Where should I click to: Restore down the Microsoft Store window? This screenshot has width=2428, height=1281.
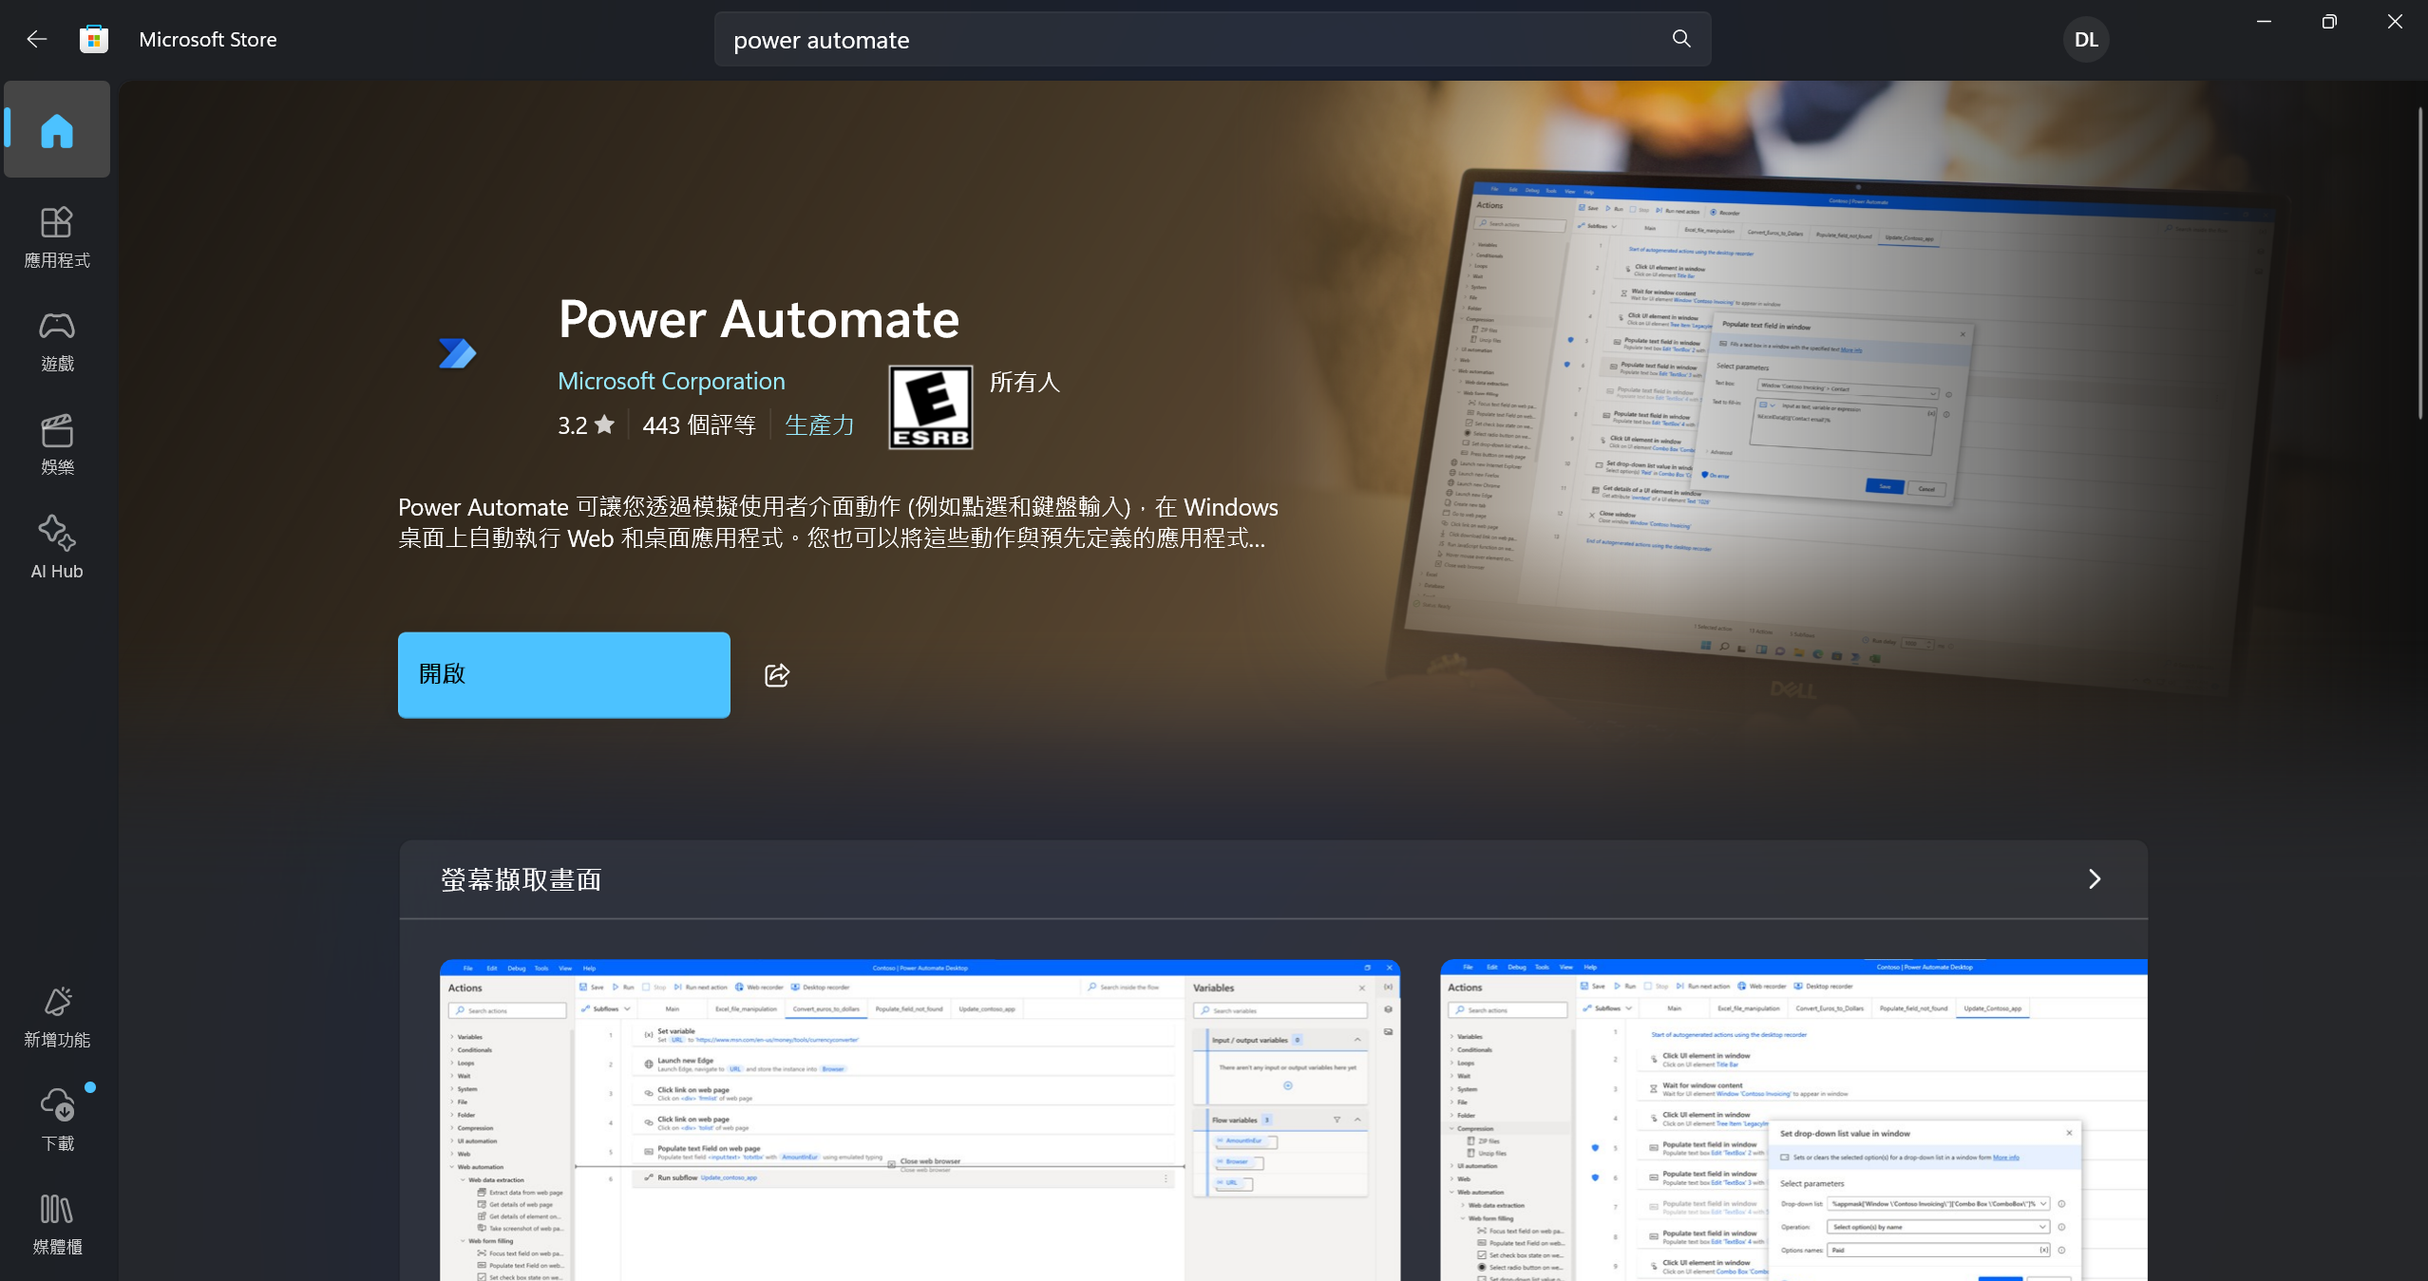tap(2329, 21)
